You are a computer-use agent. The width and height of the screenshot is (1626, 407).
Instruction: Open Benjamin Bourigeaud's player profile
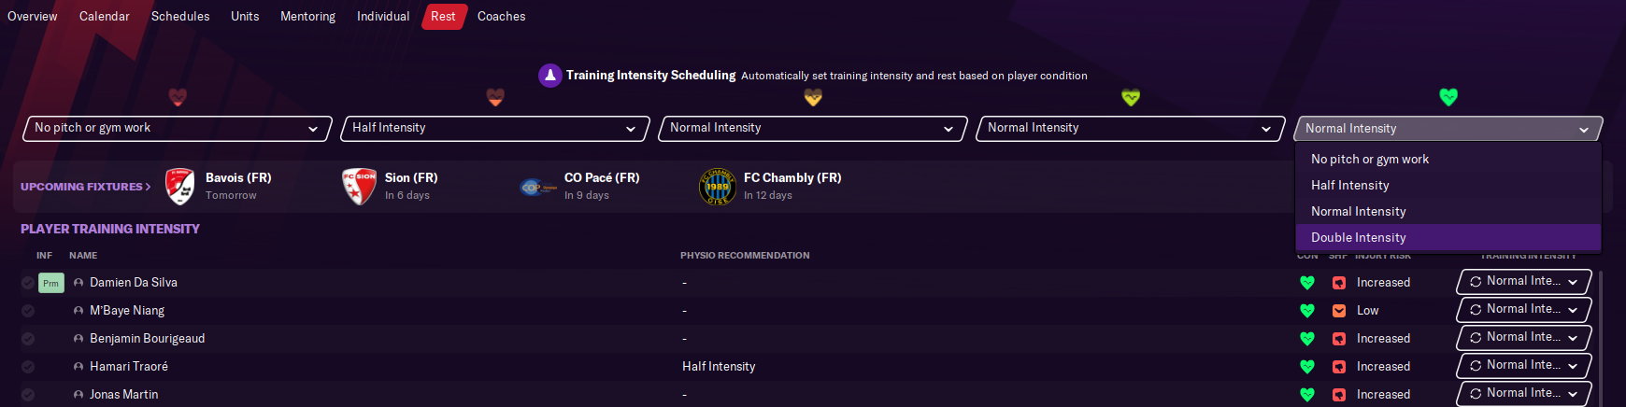[x=147, y=339]
